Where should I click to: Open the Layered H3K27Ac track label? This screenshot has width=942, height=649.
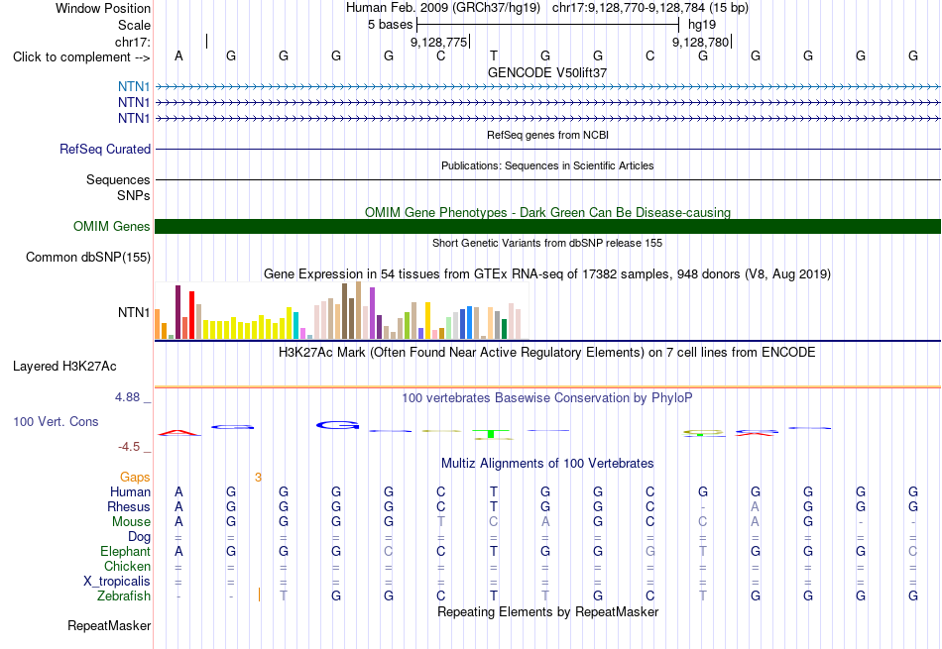point(64,367)
